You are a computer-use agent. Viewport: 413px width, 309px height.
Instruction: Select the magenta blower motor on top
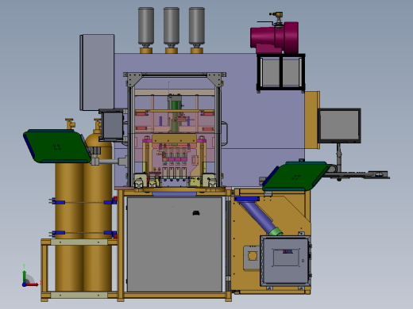coord(274,38)
